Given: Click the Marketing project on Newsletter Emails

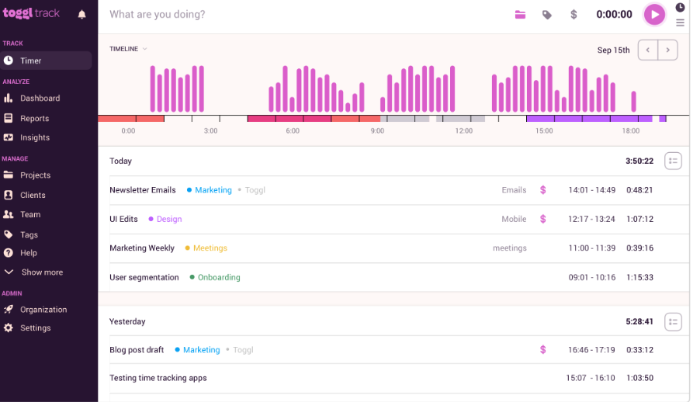Looking at the screenshot, I should tap(213, 190).
